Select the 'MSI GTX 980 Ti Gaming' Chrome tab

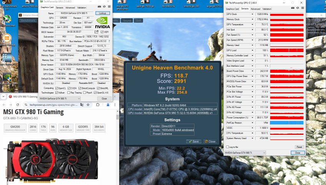tap(23, 97)
